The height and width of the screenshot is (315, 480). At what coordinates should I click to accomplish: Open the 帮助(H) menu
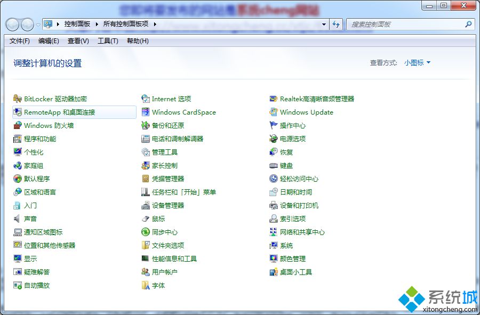[x=138, y=41]
